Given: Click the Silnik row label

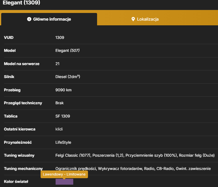Looking at the screenshot, I should [x=9, y=77].
